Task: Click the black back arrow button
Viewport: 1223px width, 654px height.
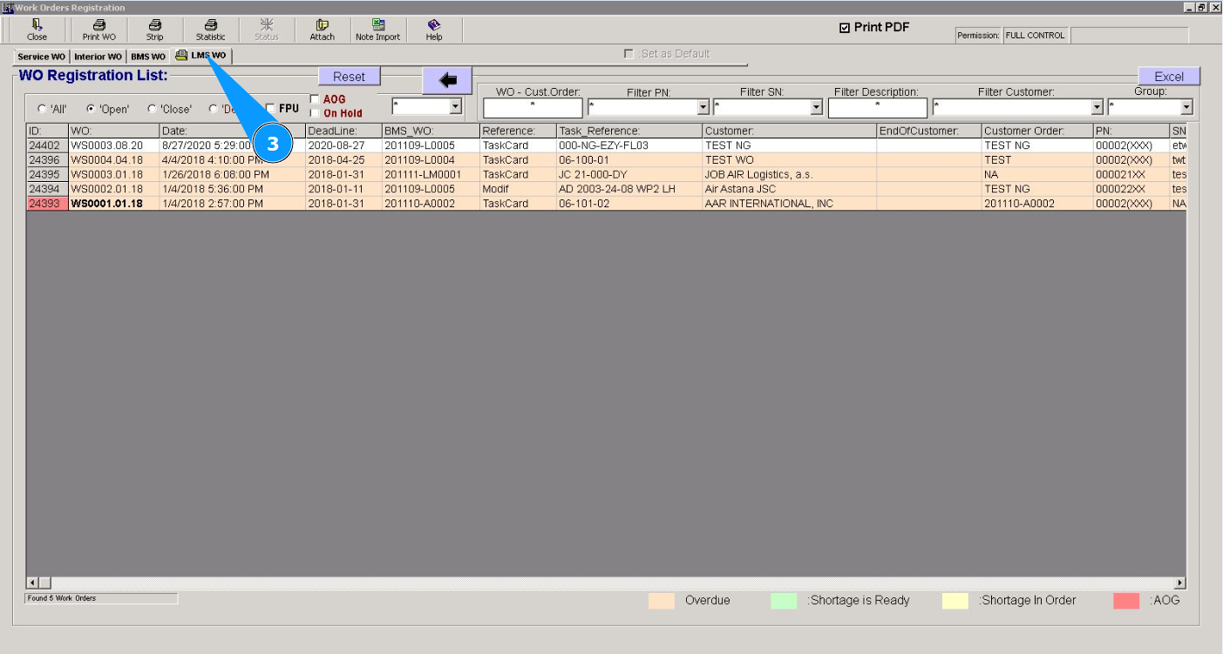Action: pyautogui.click(x=447, y=80)
